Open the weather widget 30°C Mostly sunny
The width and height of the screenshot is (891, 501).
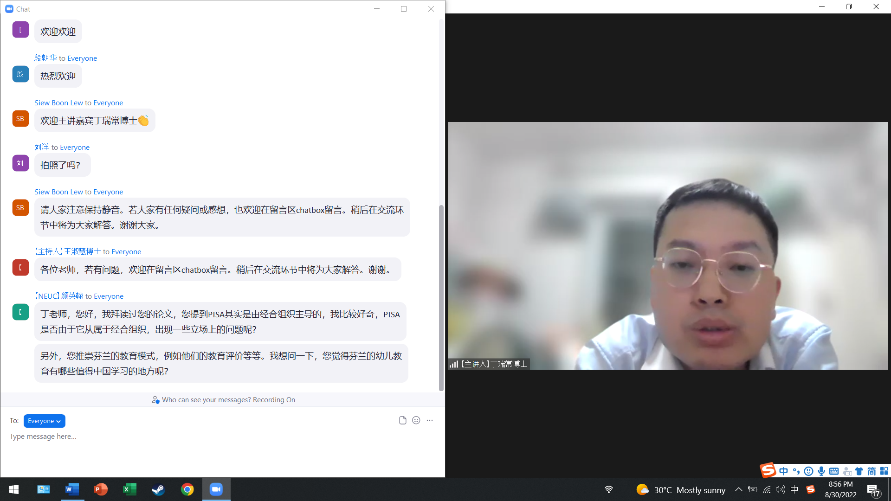pos(681,490)
